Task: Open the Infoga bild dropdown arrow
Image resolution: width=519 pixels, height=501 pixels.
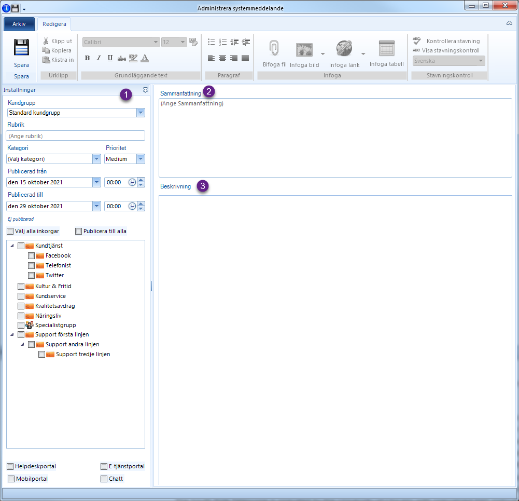Action: 322,53
